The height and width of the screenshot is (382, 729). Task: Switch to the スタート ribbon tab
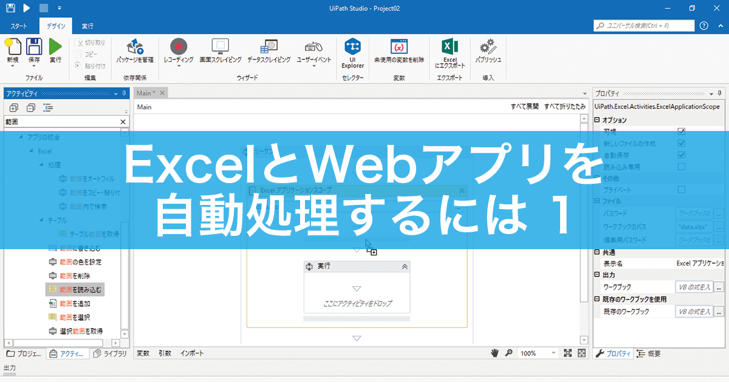(19, 26)
